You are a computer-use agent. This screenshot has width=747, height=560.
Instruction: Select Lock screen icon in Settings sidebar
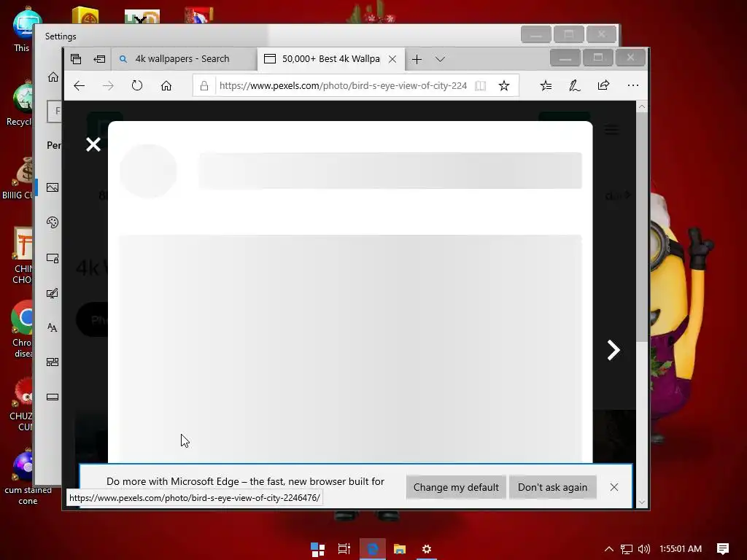pos(53,257)
